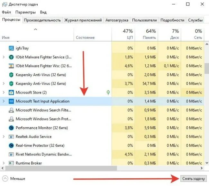This screenshot has height=186, width=209.
Task: Expand the Runtime Broker row
Action: [x=4, y=163]
